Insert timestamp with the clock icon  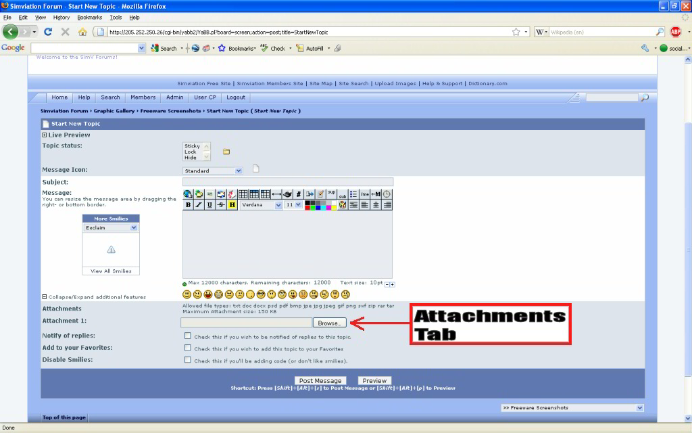pyautogui.click(x=387, y=194)
